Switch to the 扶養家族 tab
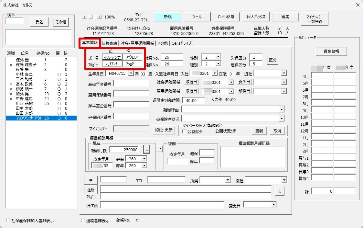The height and width of the screenshot is (228, 363). tap(109, 43)
